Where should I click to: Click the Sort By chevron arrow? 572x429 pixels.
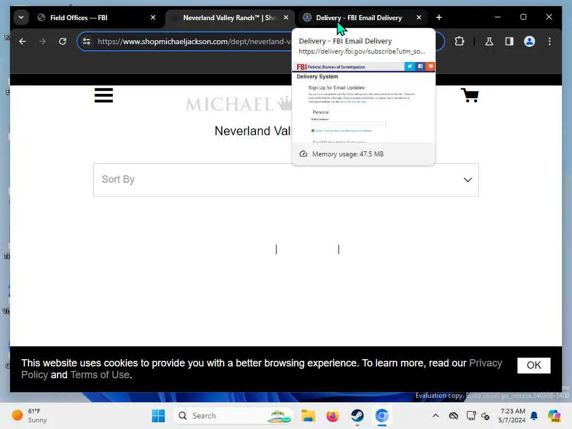[x=468, y=180]
